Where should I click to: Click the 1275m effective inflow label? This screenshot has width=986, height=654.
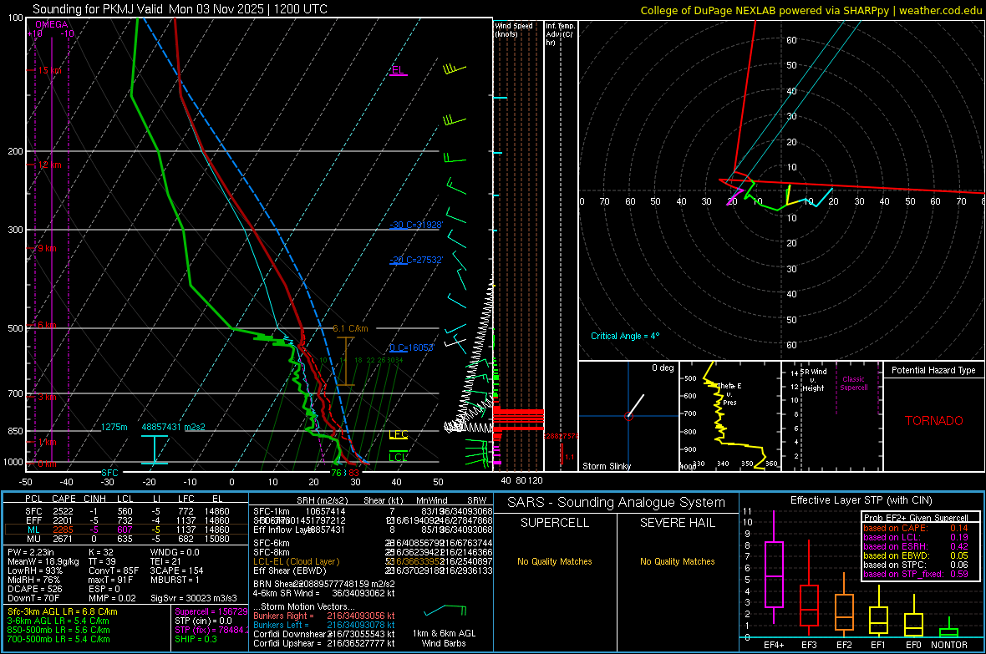click(114, 427)
